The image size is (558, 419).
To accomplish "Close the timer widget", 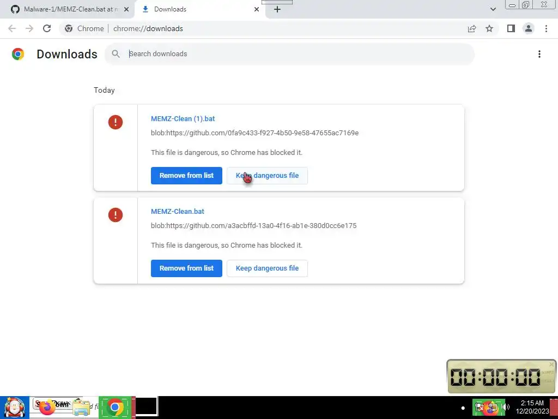I will pyautogui.click(x=551, y=364).
